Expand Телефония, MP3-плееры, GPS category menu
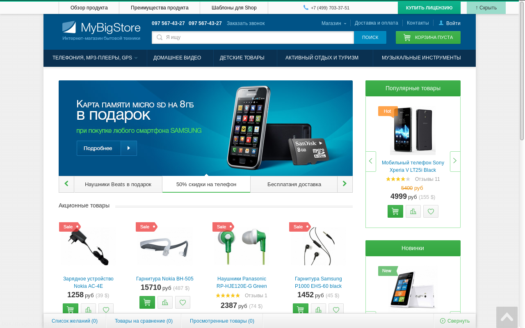The width and height of the screenshot is (525, 328). tap(95, 58)
